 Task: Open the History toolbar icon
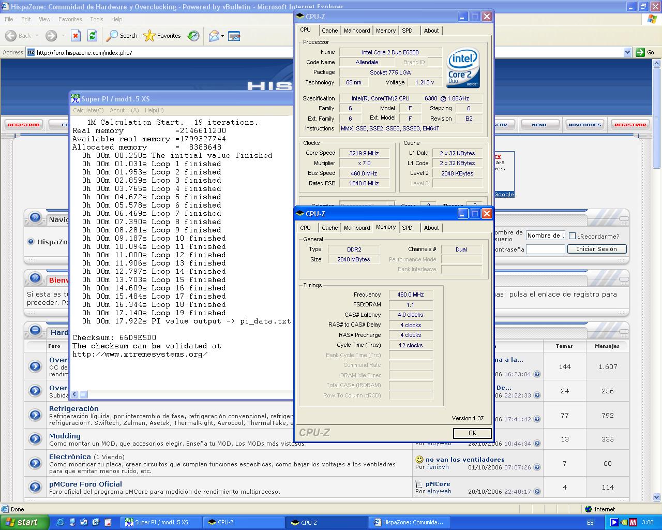(193, 36)
